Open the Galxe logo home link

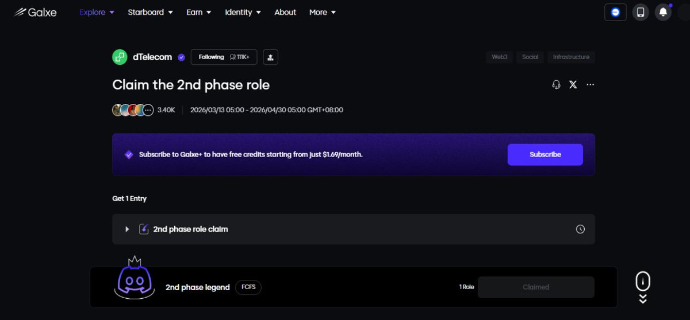[x=35, y=12]
